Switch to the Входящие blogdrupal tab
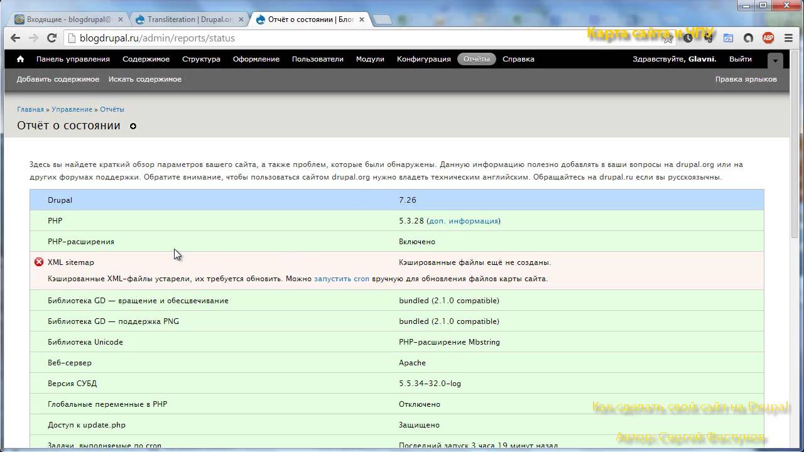Image resolution: width=804 pixels, height=452 pixels. coord(68,19)
